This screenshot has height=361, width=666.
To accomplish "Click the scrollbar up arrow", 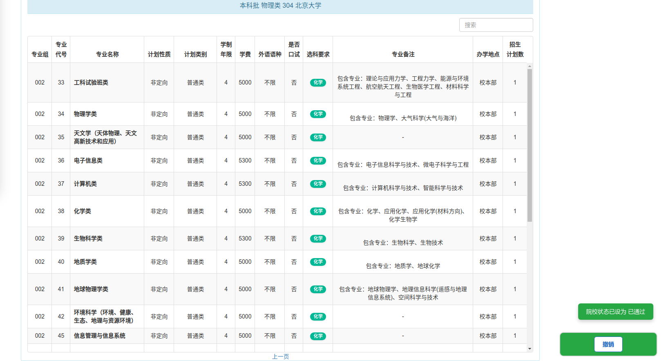I will [x=530, y=66].
